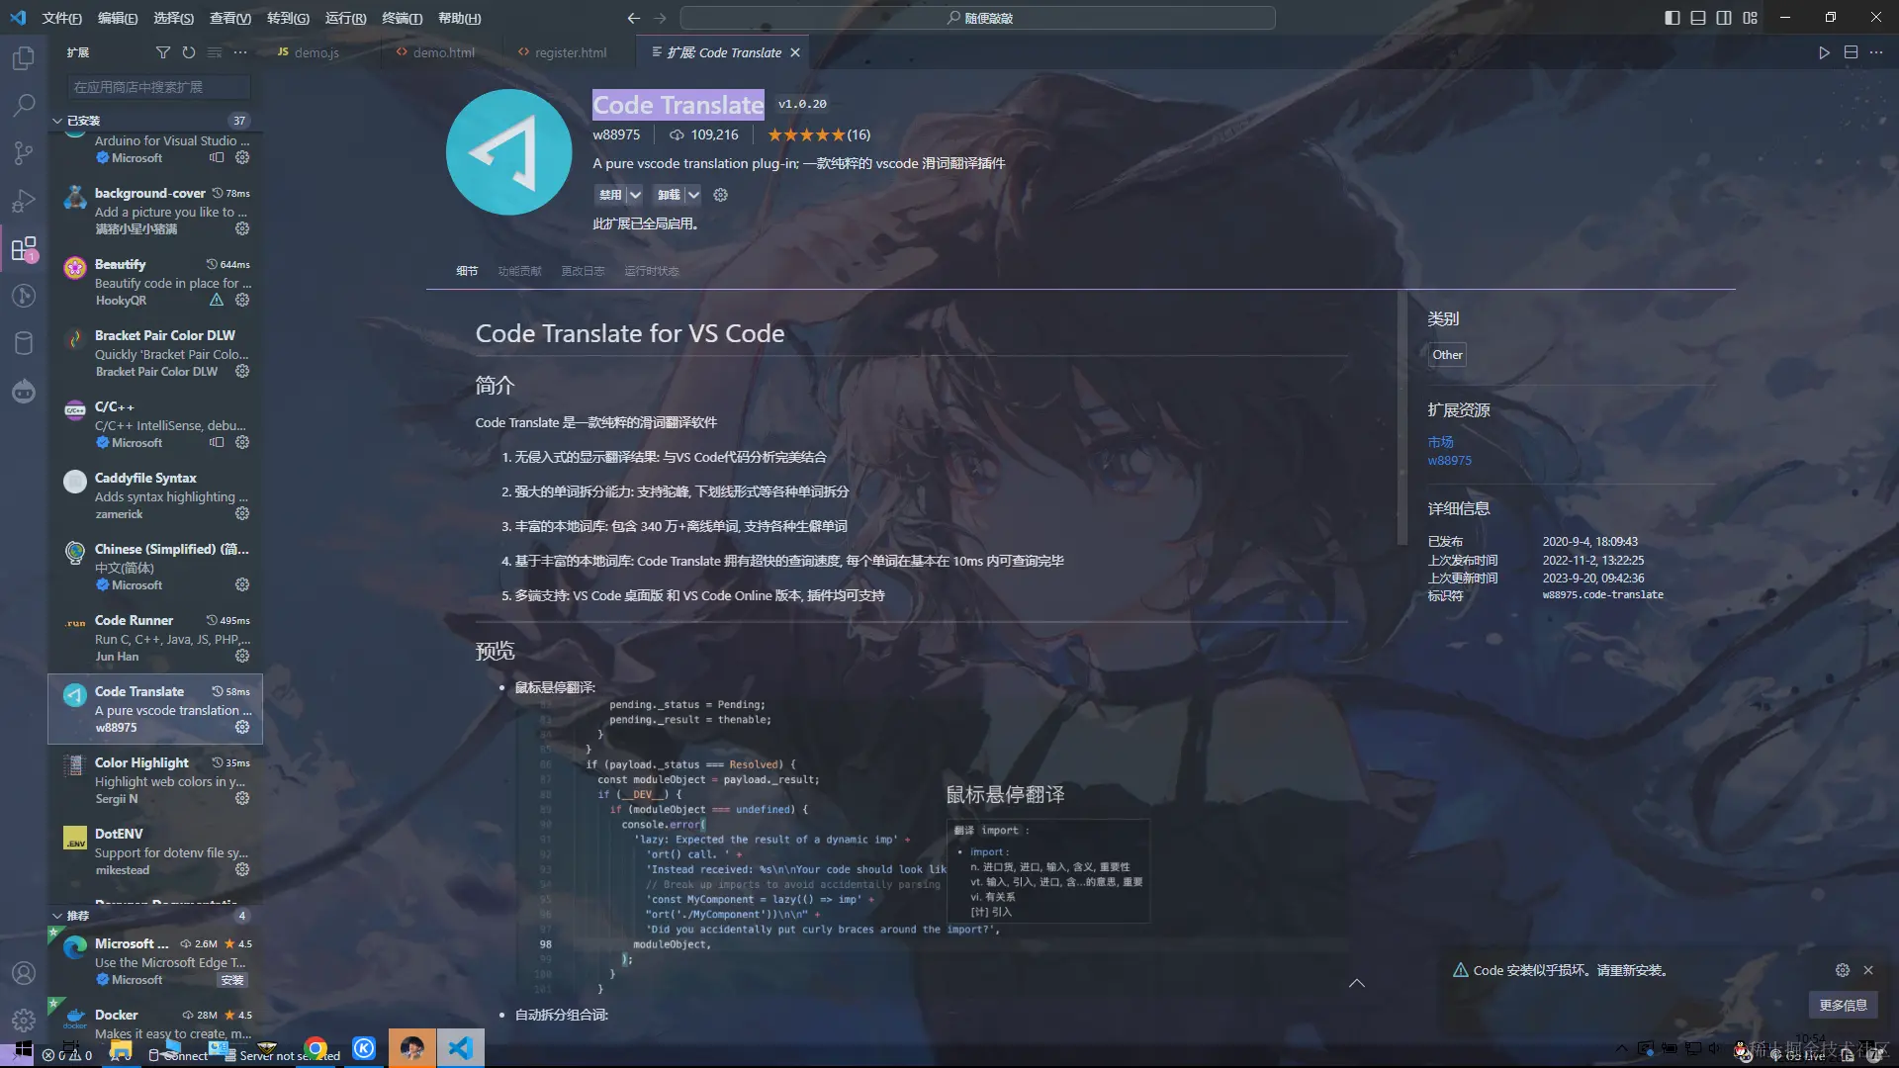Open the Source Control view
Viewport: 1899px width, 1068px height.
pyautogui.click(x=24, y=152)
